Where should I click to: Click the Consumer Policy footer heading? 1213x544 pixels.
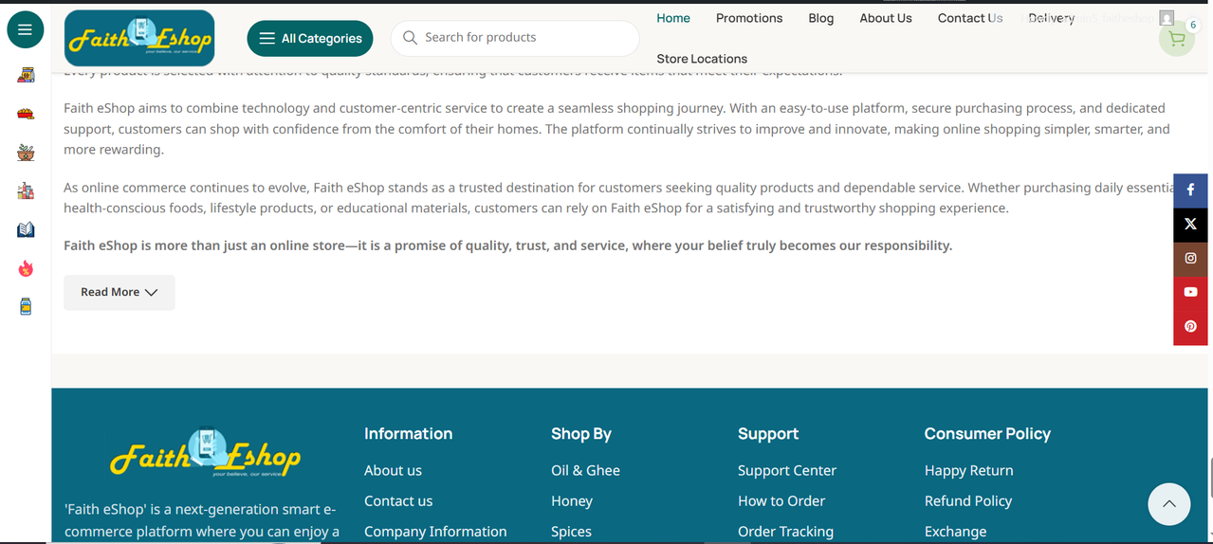click(x=987, y=433)
